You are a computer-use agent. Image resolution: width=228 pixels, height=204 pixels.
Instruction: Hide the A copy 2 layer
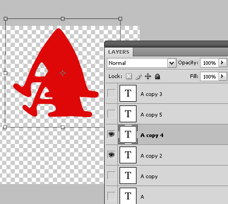[112, 155]
